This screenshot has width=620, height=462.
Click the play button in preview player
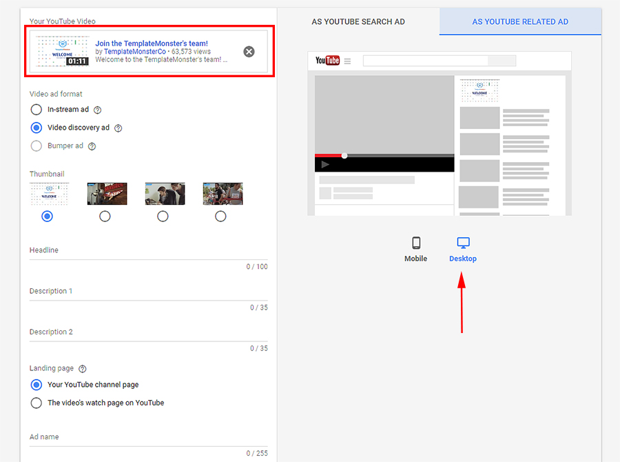(x=325, y=164)
